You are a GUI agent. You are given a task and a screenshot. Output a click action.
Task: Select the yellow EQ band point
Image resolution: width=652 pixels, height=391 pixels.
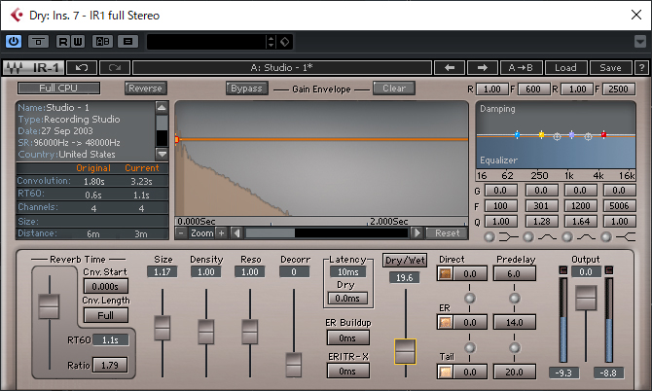click(541, 134)
